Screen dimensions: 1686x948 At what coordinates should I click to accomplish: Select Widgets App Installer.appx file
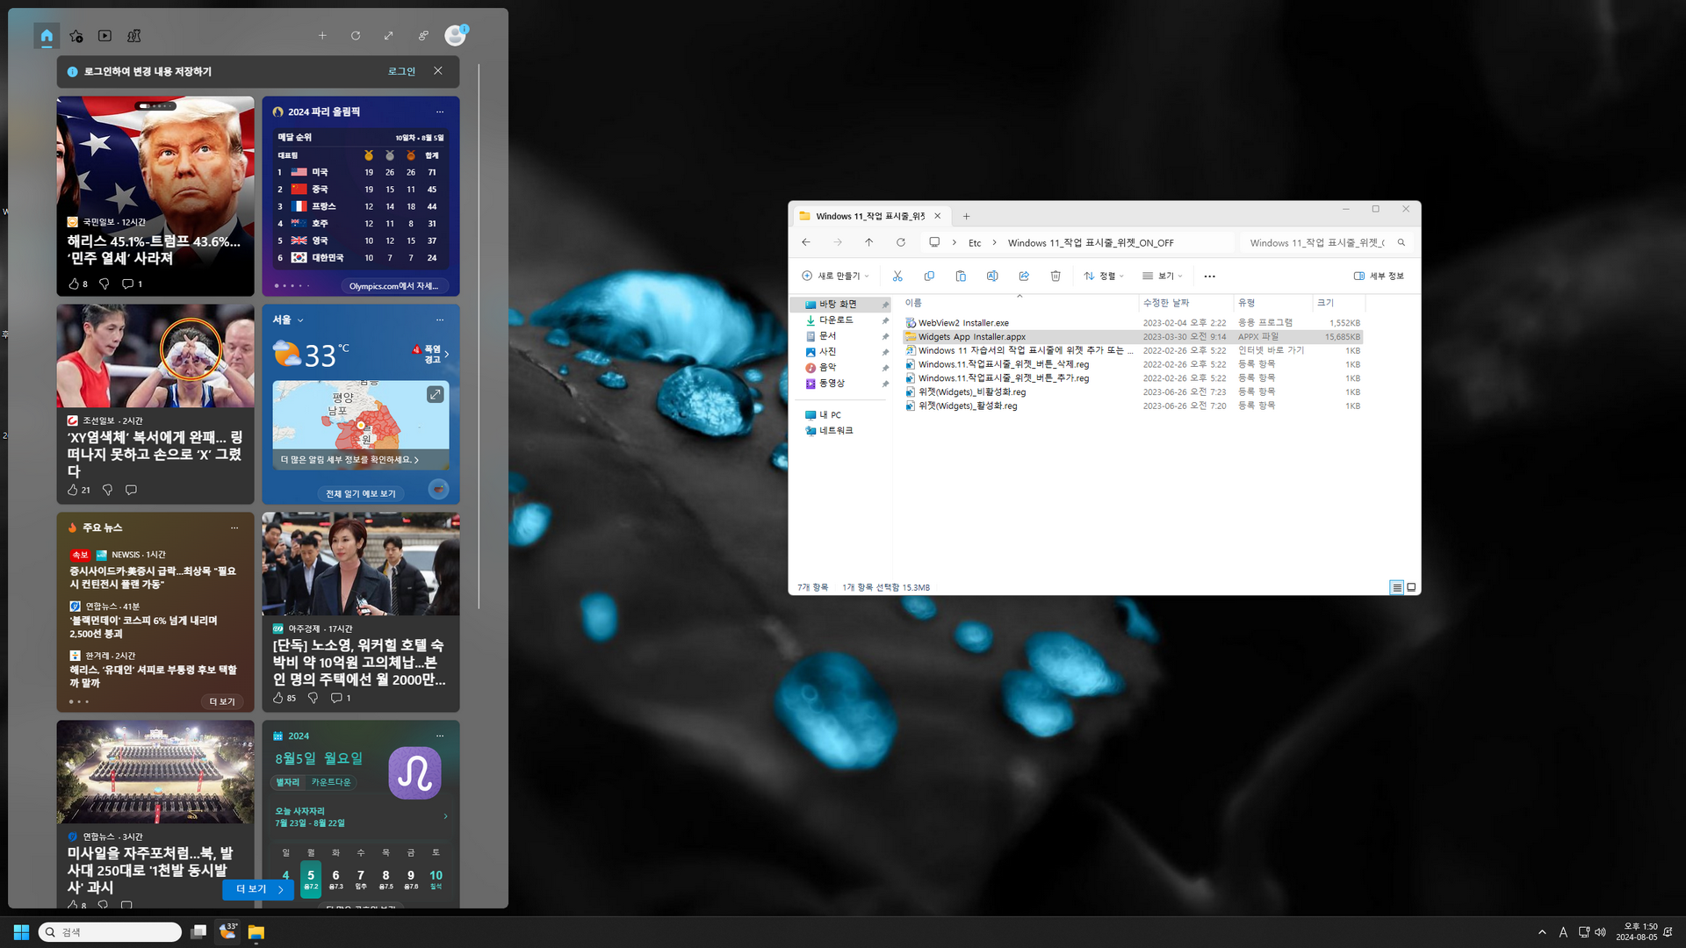click(971, 337)
